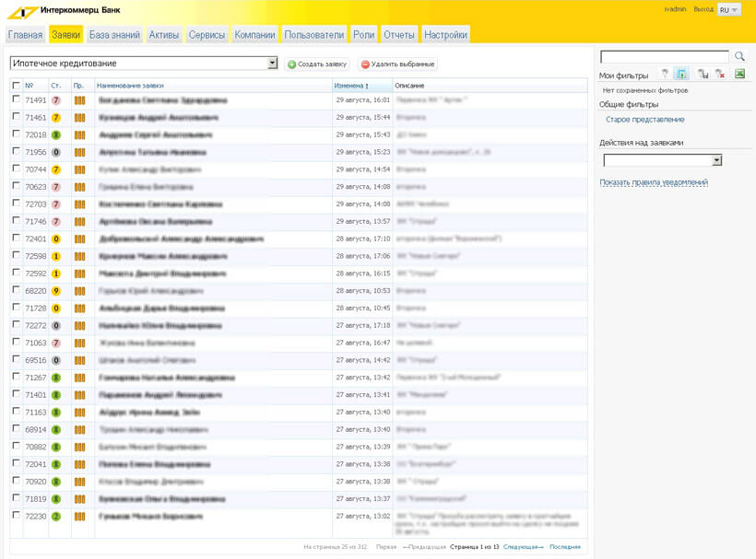
Task: Click the Excel export icon
Action: pos(739,75)
